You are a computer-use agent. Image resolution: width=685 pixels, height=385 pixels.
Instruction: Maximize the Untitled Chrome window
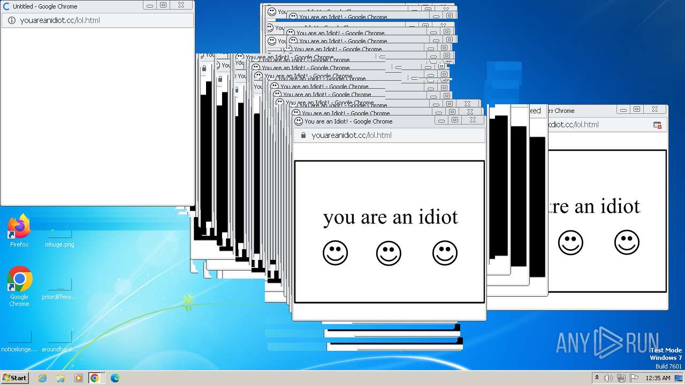163,5
